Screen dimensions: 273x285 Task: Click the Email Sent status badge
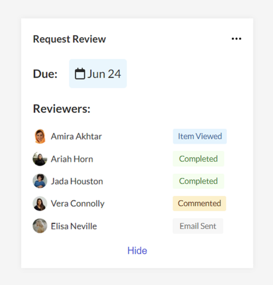point(198,226)
